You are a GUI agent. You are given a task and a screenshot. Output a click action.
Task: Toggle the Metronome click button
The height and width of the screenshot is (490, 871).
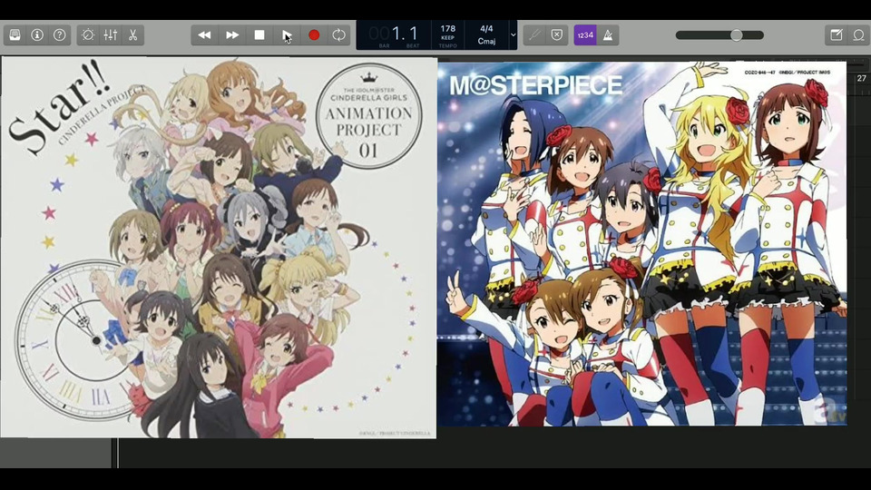[x=608, y=35]
